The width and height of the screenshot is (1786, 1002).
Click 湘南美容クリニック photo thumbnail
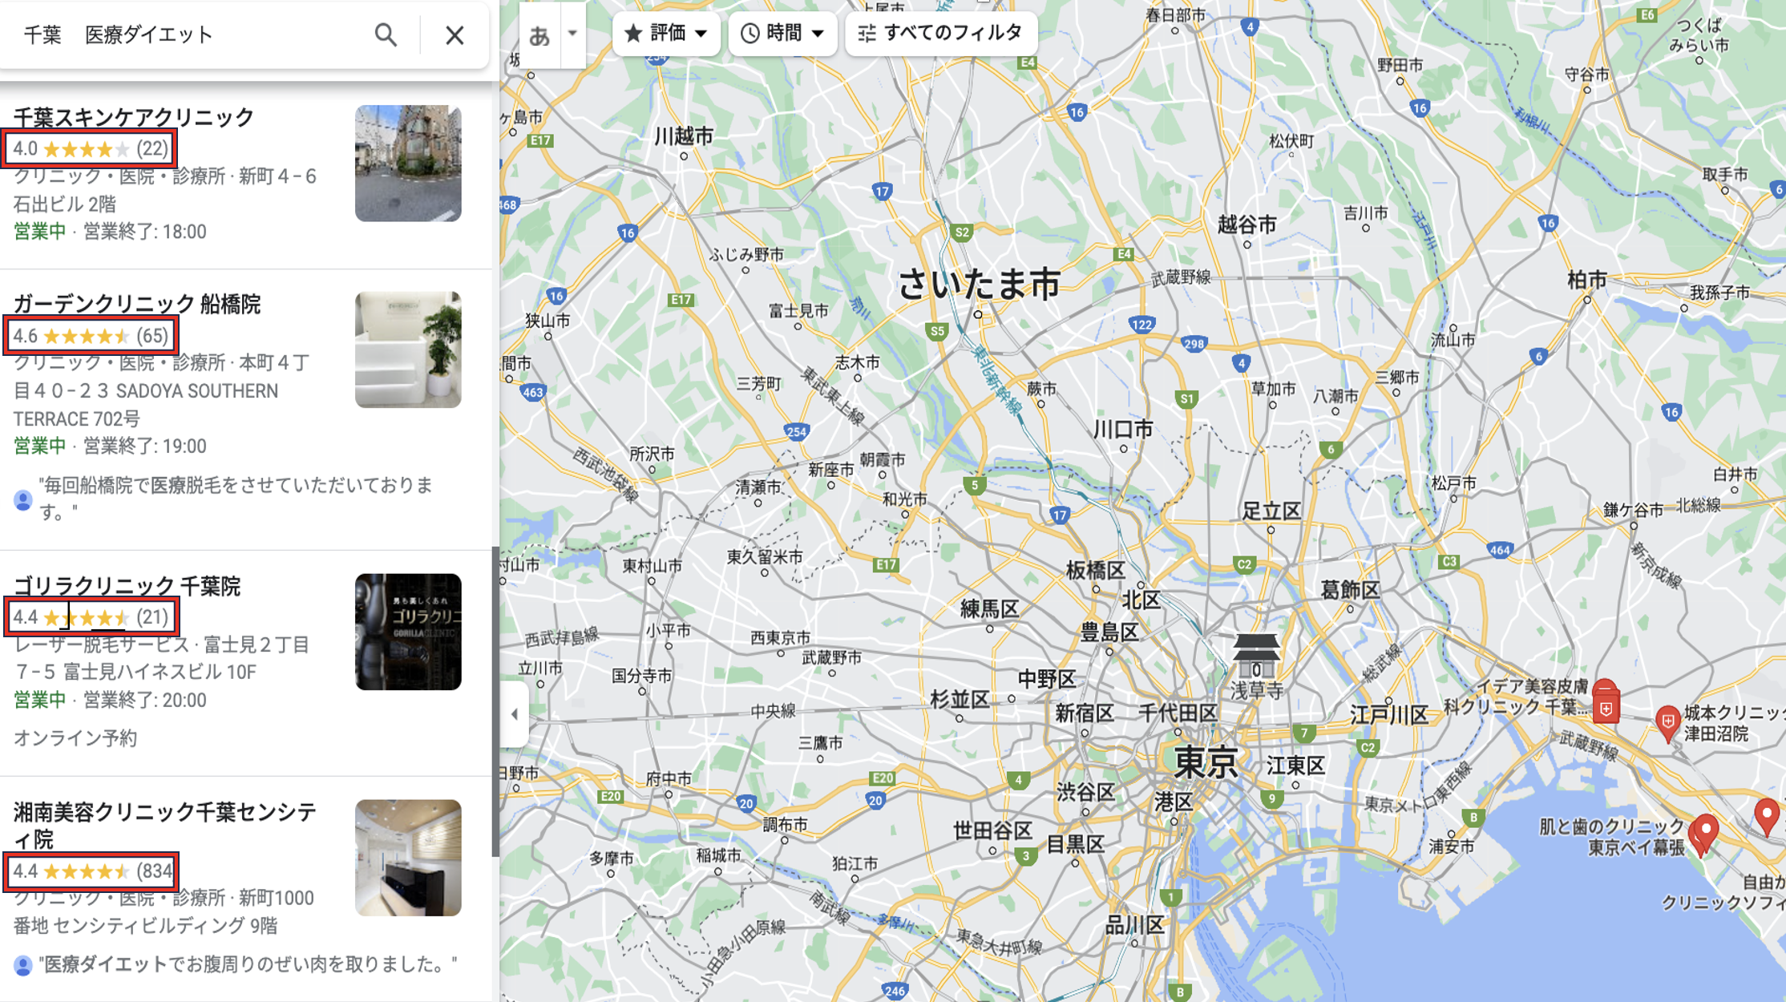[x=408, y=858]
